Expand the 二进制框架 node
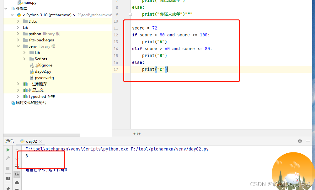Image resolution: width=315 pixels, height=190 pixels. (x=18, y=84)
